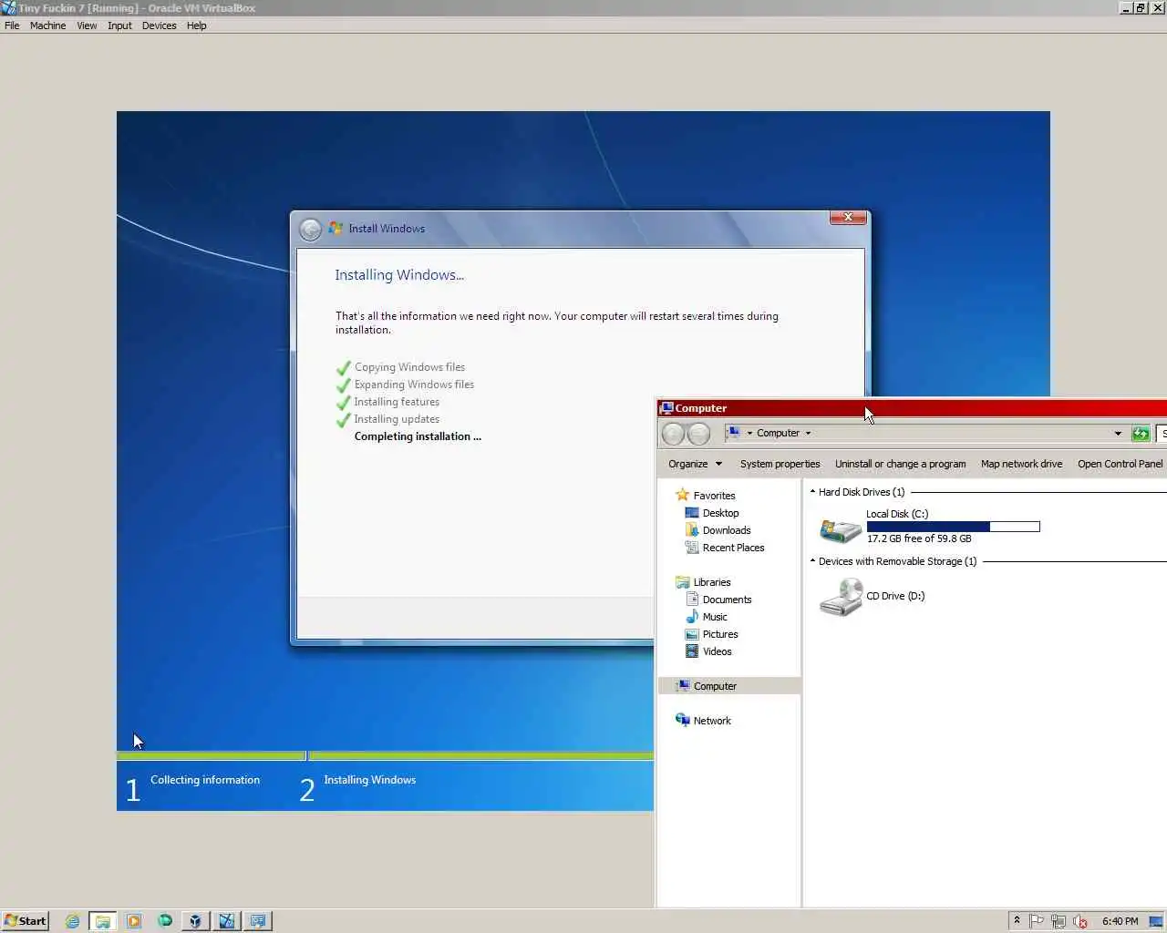Image resolution: width=1167 pixels, height=933 pixels.
Task: Click '17.2 GB free of 59.8 GB' text
Action: (x=919, y=538)
